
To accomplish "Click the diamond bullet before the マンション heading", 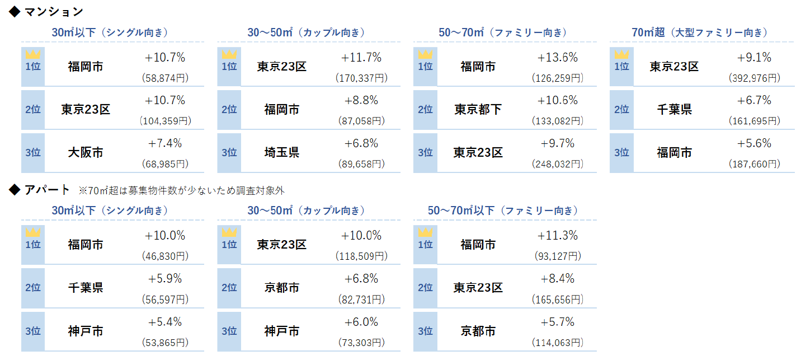I will point(15,12).
